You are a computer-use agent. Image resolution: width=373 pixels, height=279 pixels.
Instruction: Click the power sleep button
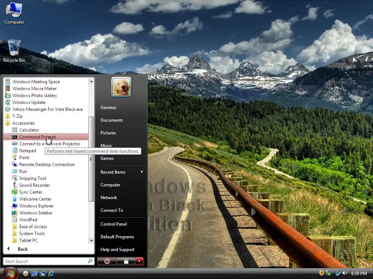pyautogui.click(x=107, y=261)
